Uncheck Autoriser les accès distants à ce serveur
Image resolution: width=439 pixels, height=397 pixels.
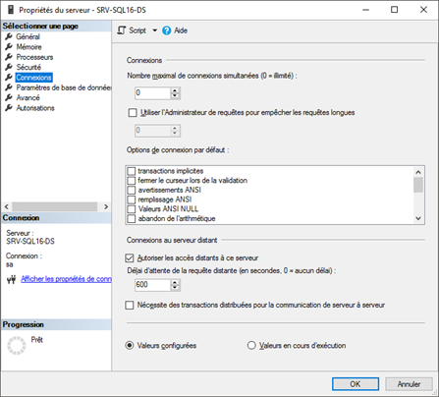pos(130,258)
